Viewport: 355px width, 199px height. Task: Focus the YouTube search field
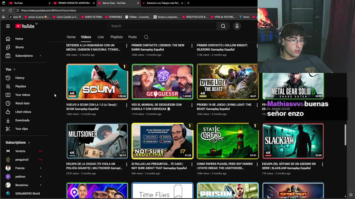[x=162, y=26]
